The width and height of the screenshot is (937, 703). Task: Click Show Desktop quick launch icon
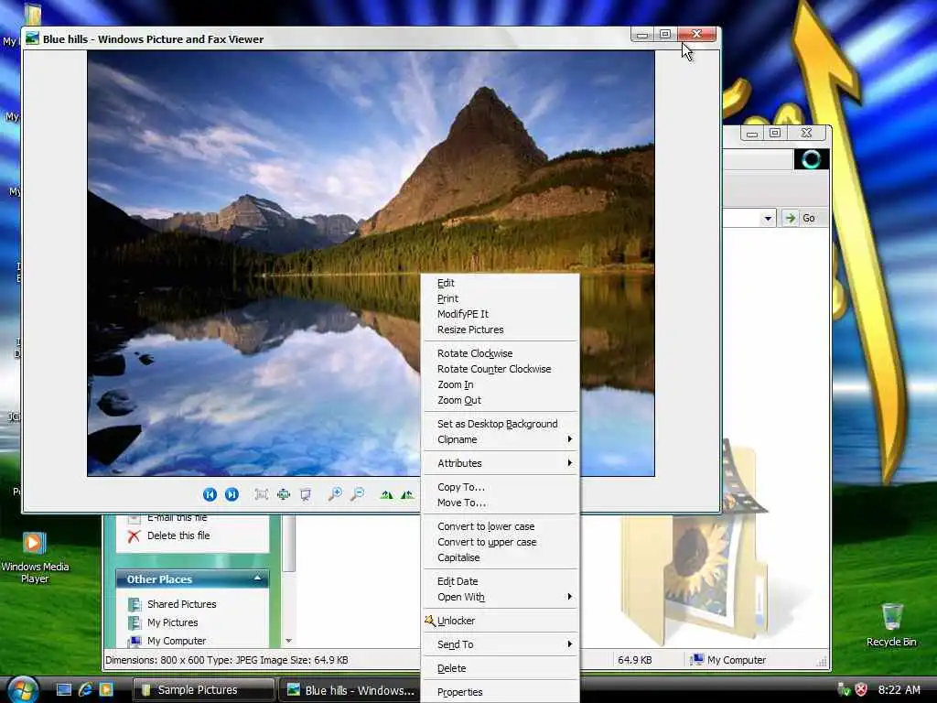coord(64,690)
